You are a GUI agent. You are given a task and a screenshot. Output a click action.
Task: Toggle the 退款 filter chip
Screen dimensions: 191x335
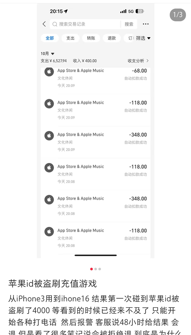click(x=112, y=38)
